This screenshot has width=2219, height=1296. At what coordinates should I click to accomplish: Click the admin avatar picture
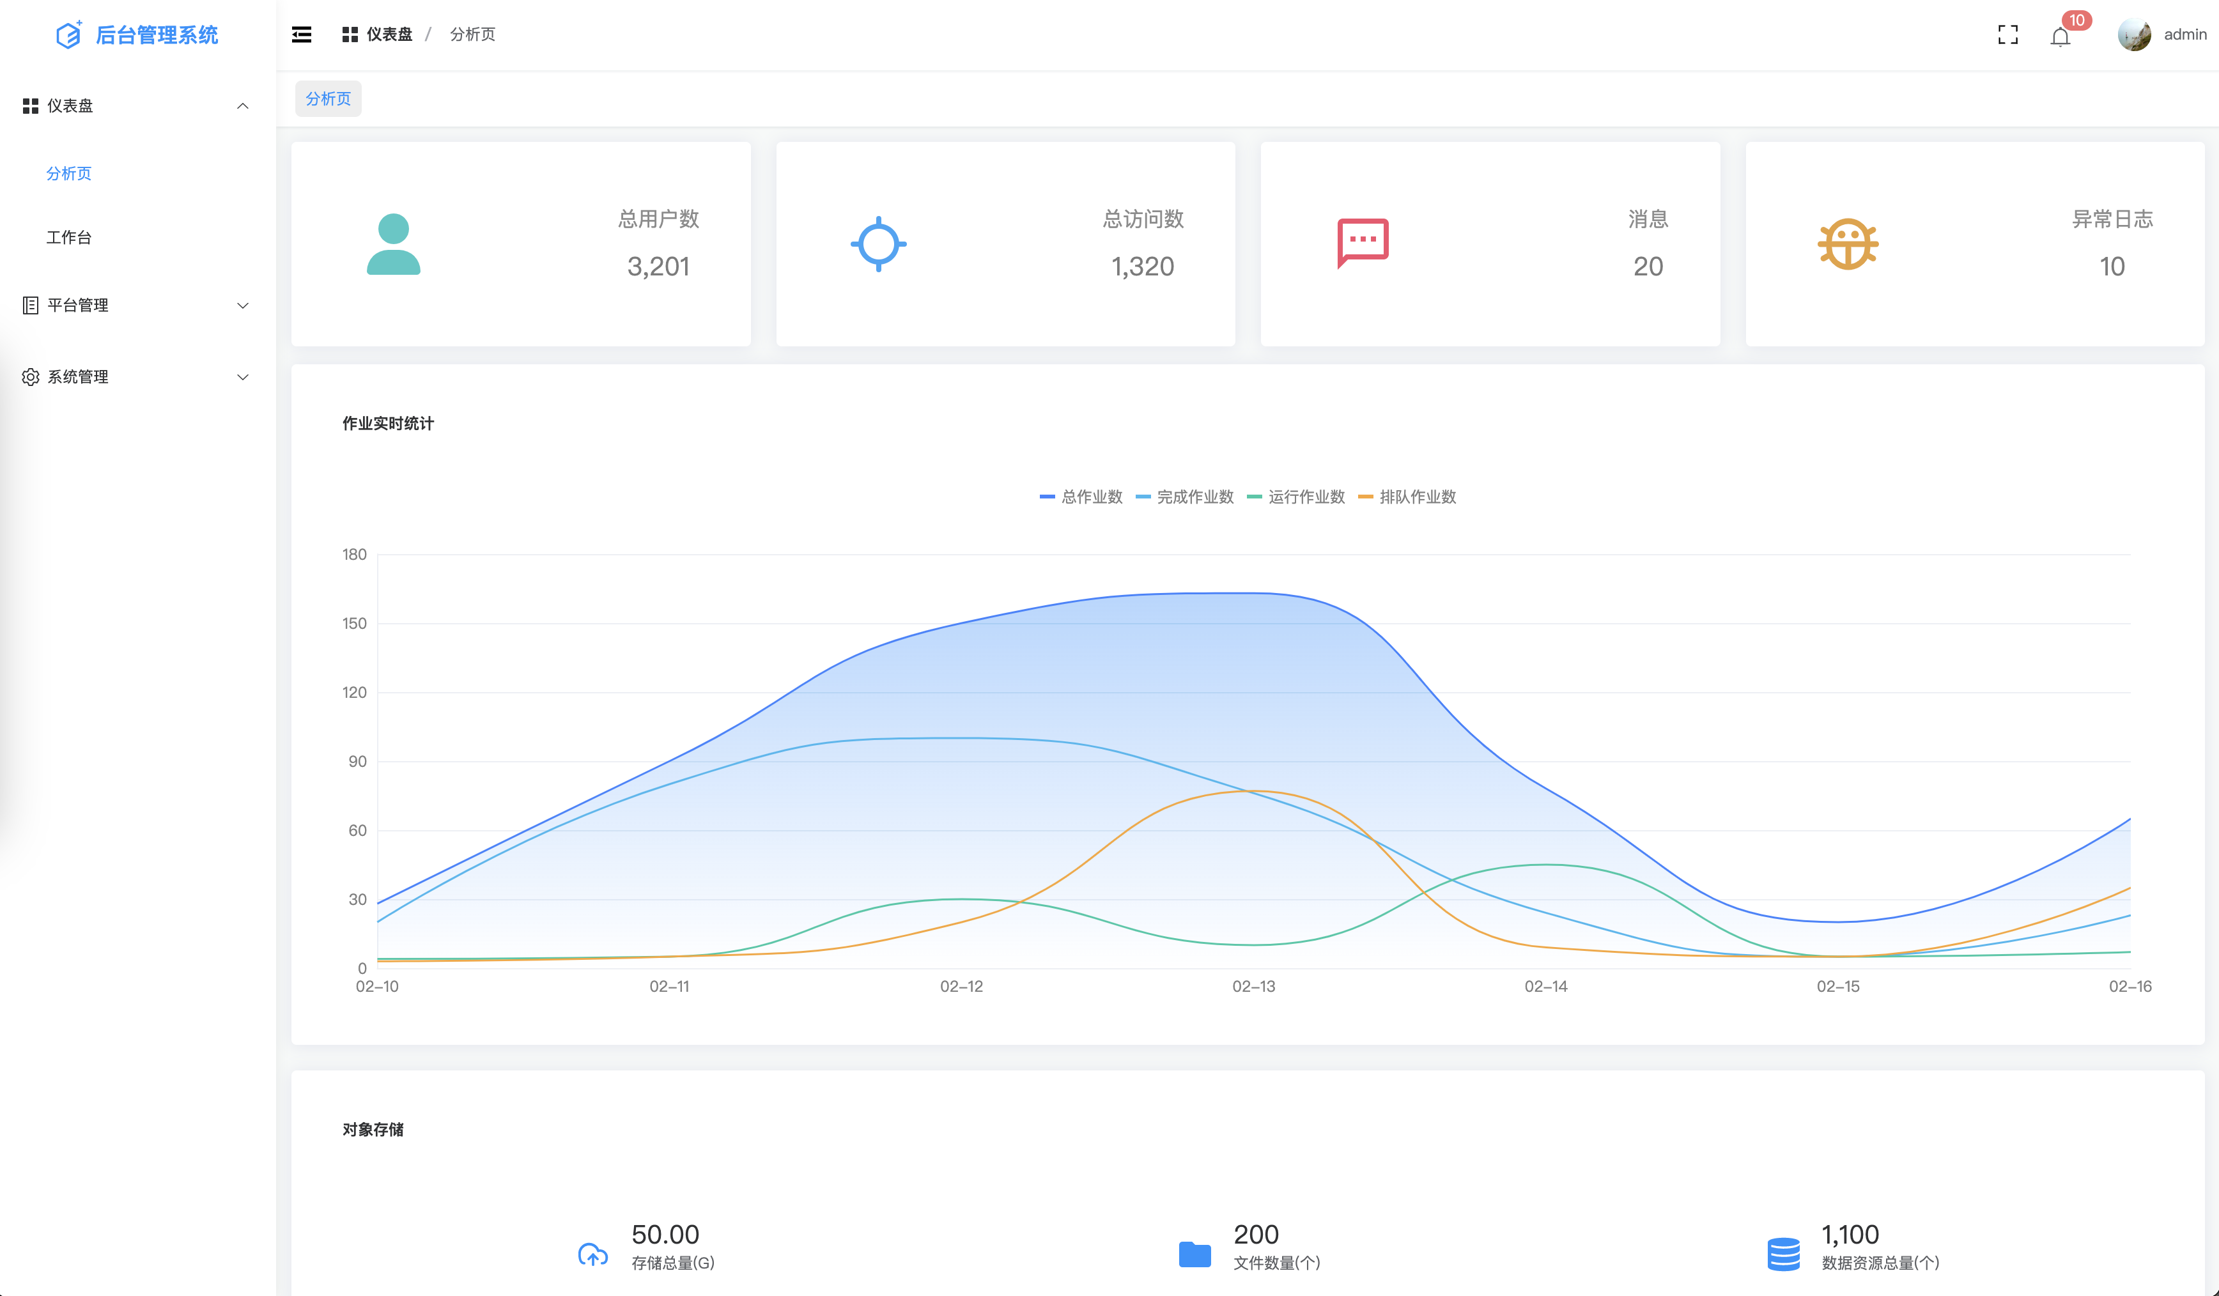coord(2133,35)
